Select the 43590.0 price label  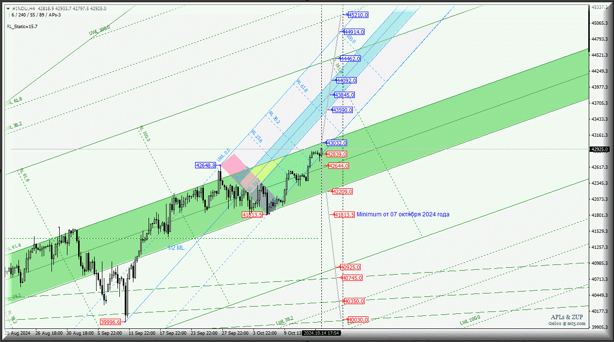342,110
